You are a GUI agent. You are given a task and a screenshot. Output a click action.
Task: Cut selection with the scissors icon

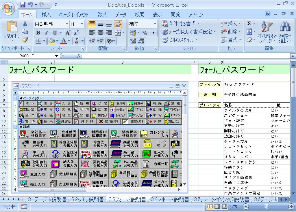click(x=25, y=24)
